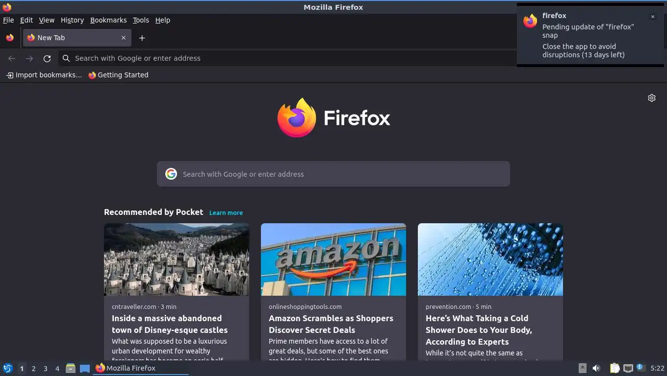Image resolution: width=667 pixels, height=376 pixels.
Task: Click Firefox icon in snap notification
Action: coord(530,21)
